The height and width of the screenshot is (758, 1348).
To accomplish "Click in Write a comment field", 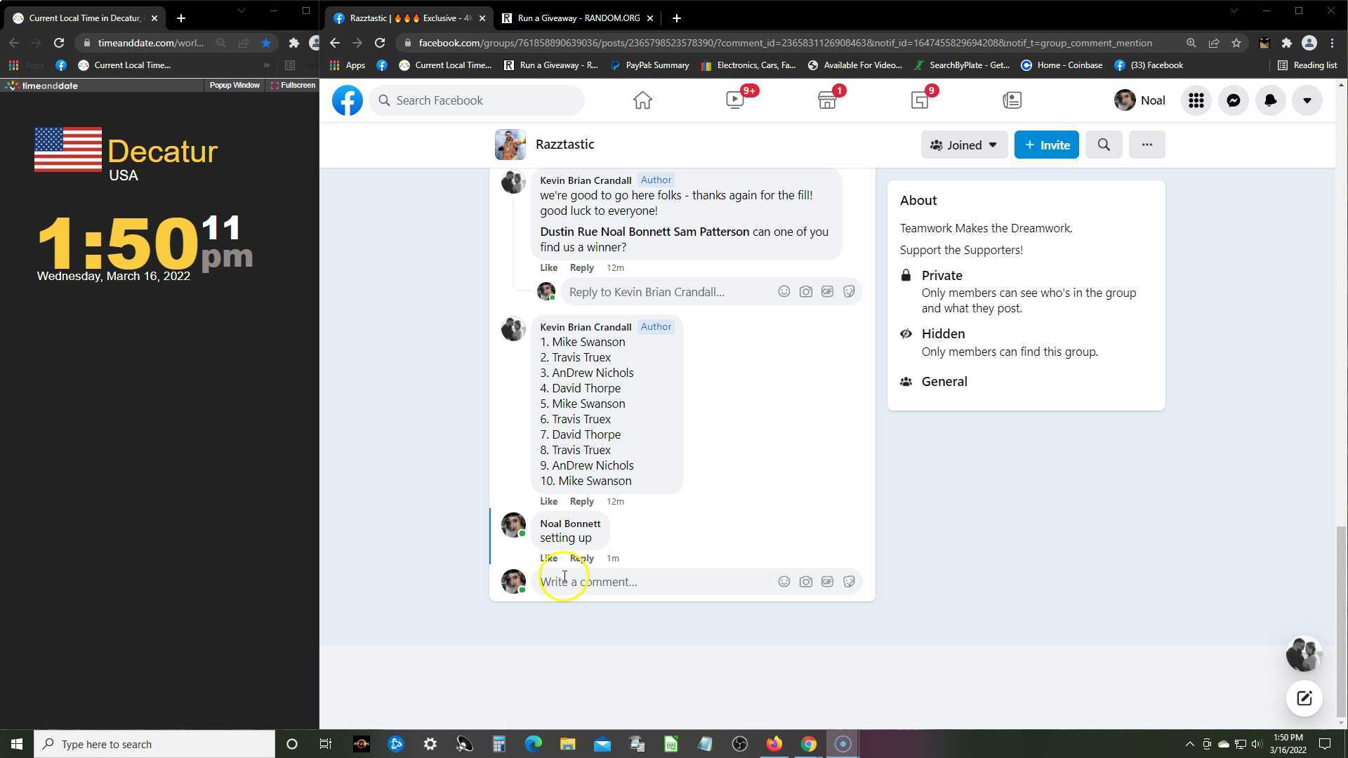I will pos(653,582).
